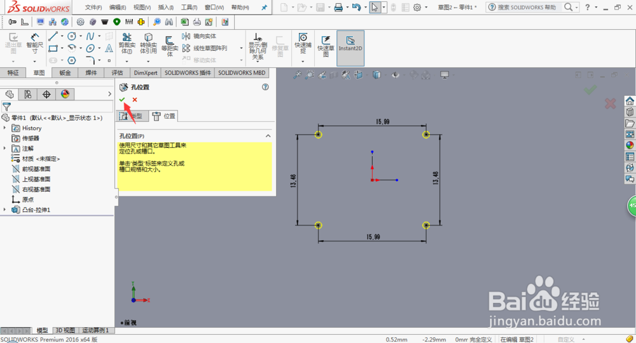Viewport: 636px width, 343px height.
Task: Switch to the 特征 ribbon tab
Action: [x=13, y=73]
